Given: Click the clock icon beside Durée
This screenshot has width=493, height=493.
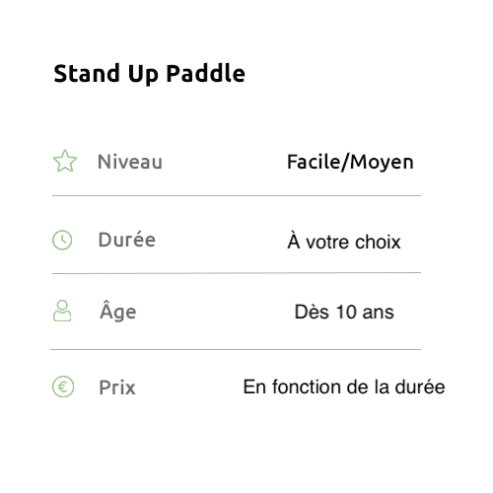Looking at the screenshot, I should (x=62, y=240).
